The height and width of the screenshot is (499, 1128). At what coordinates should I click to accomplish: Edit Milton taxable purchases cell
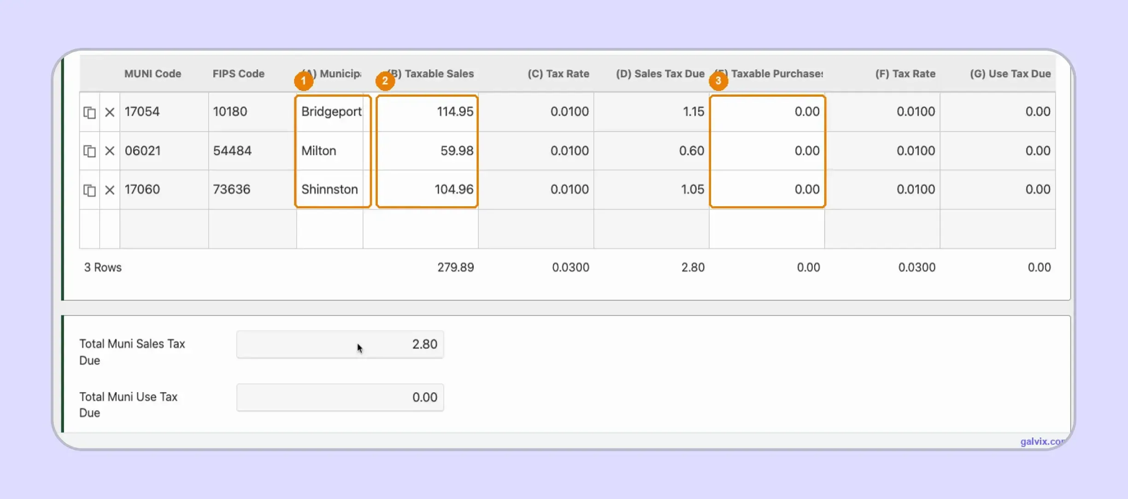coord(767,151)
